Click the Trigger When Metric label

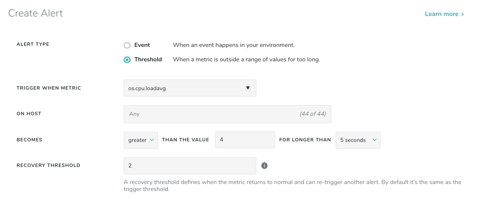[49, 88]
